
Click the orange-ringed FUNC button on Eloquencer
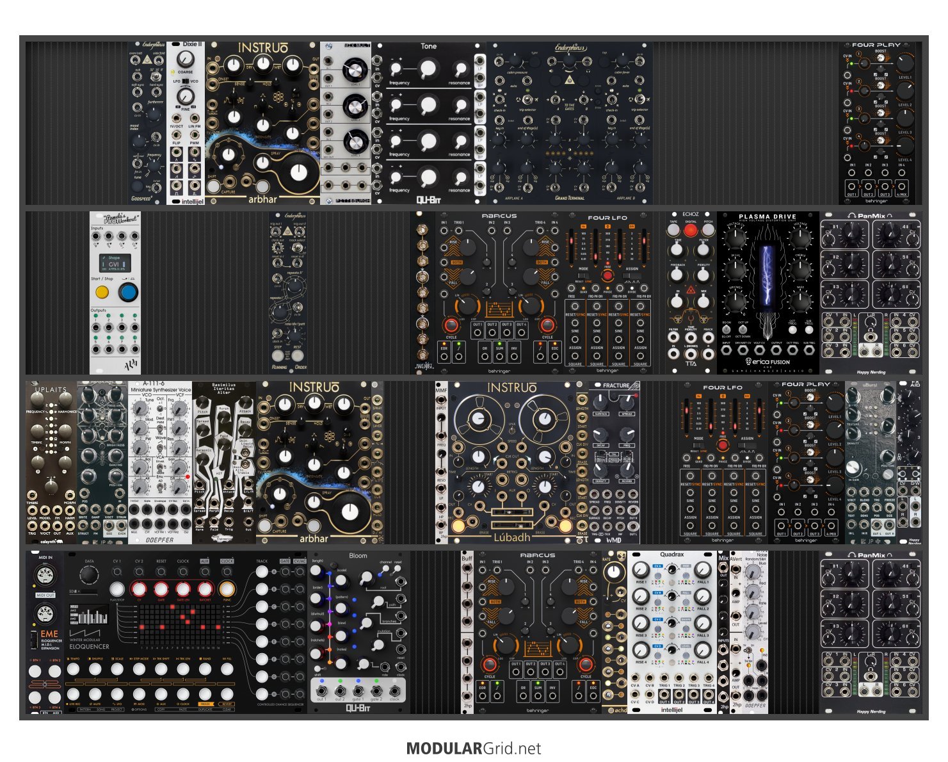[227, 589]
